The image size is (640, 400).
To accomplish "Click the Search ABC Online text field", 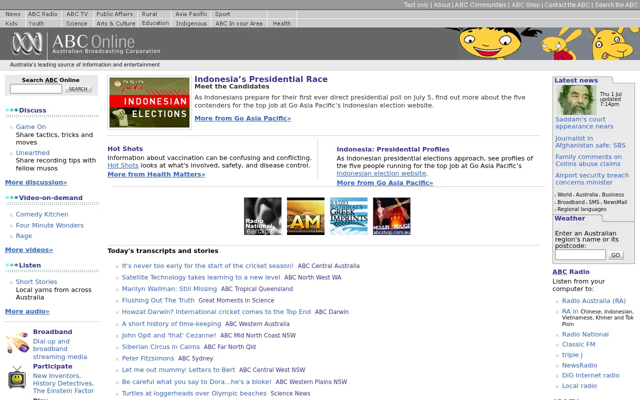I will pyautogui.click(x=36, y=89).
